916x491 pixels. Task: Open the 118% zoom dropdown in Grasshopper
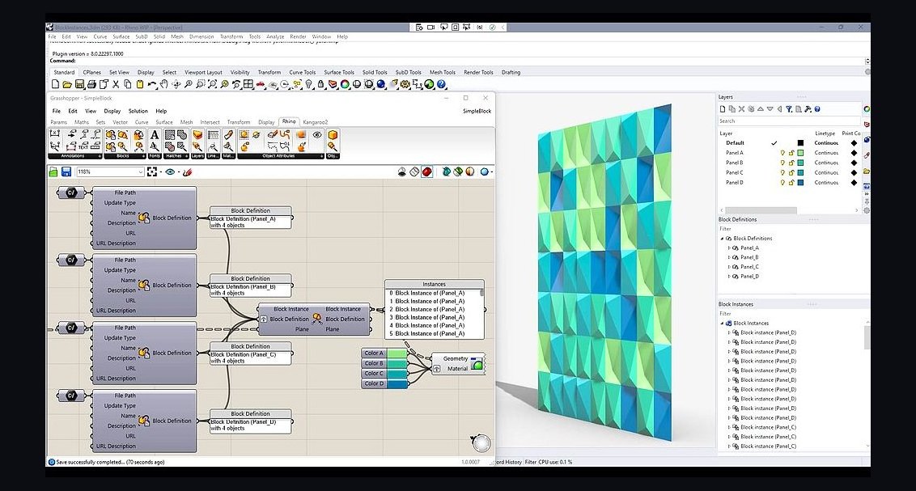[x=141, y=171]
